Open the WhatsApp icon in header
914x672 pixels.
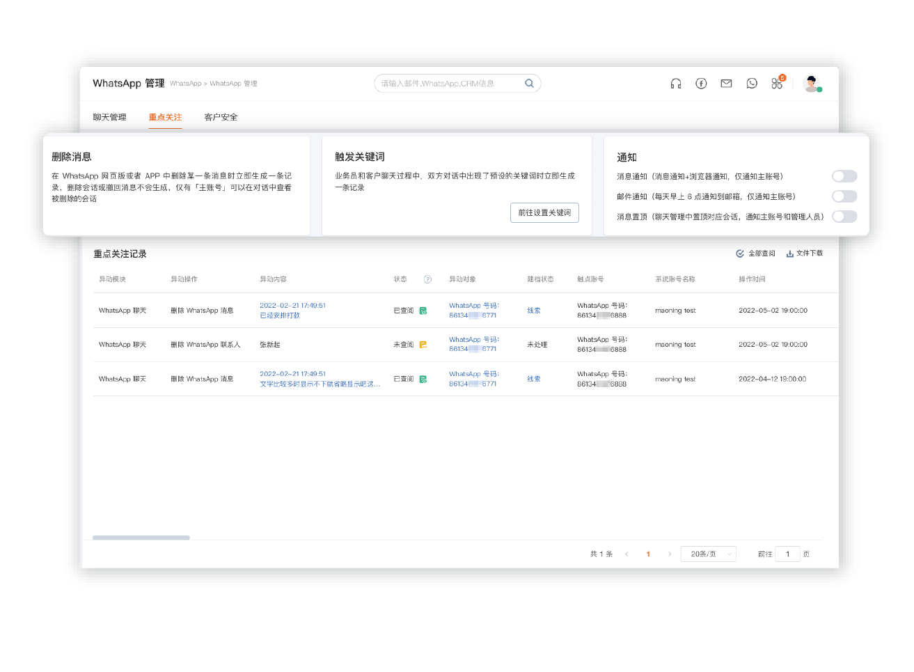(752, 84)
